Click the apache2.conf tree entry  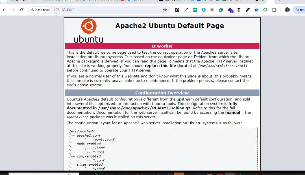[x=89, y=135]
